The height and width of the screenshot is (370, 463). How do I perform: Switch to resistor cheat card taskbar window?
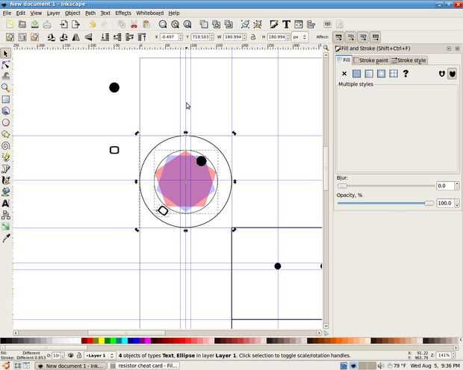click(x=144, y=366)
